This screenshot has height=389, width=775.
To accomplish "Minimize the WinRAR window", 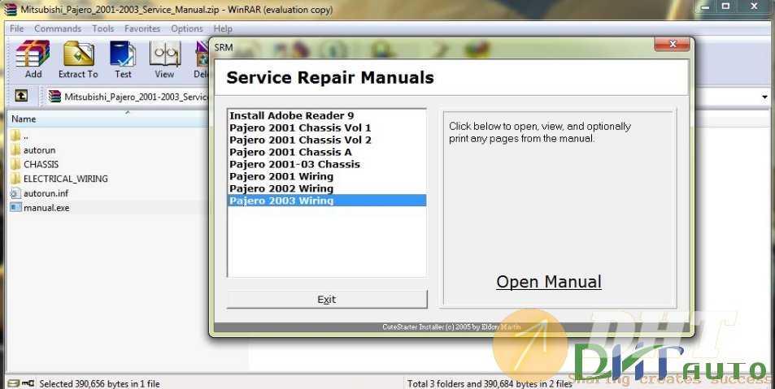I will (705, 6).
